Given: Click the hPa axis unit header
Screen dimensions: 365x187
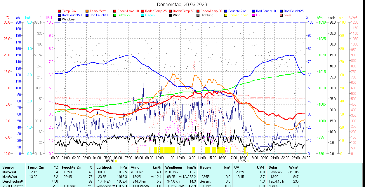Looking at the screenshot, I should pos(320,18).
